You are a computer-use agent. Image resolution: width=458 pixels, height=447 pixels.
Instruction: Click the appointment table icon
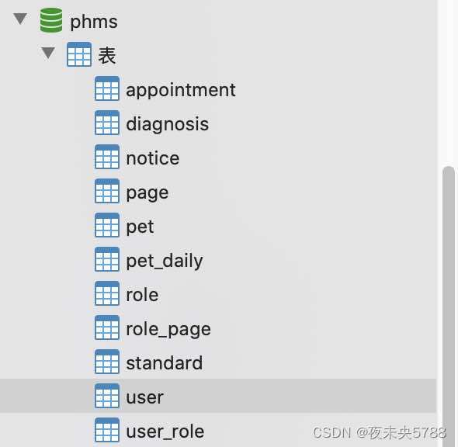(x=107, y=88)
